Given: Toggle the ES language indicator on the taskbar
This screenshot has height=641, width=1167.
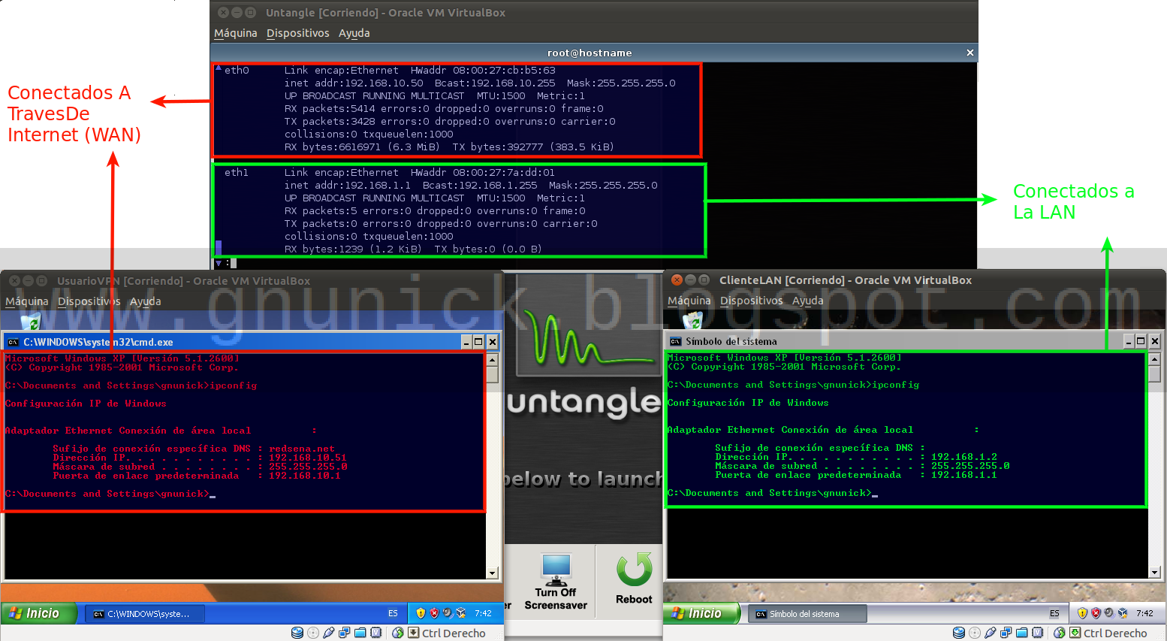Looking at the screenshot, I should tap(393, 613).
